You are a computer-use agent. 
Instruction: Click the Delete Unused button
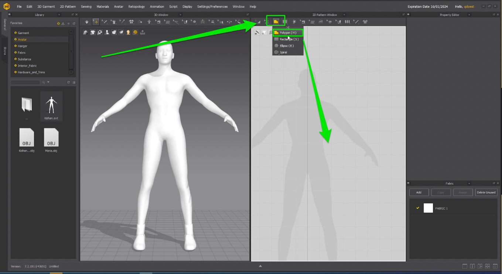[486, 192]
